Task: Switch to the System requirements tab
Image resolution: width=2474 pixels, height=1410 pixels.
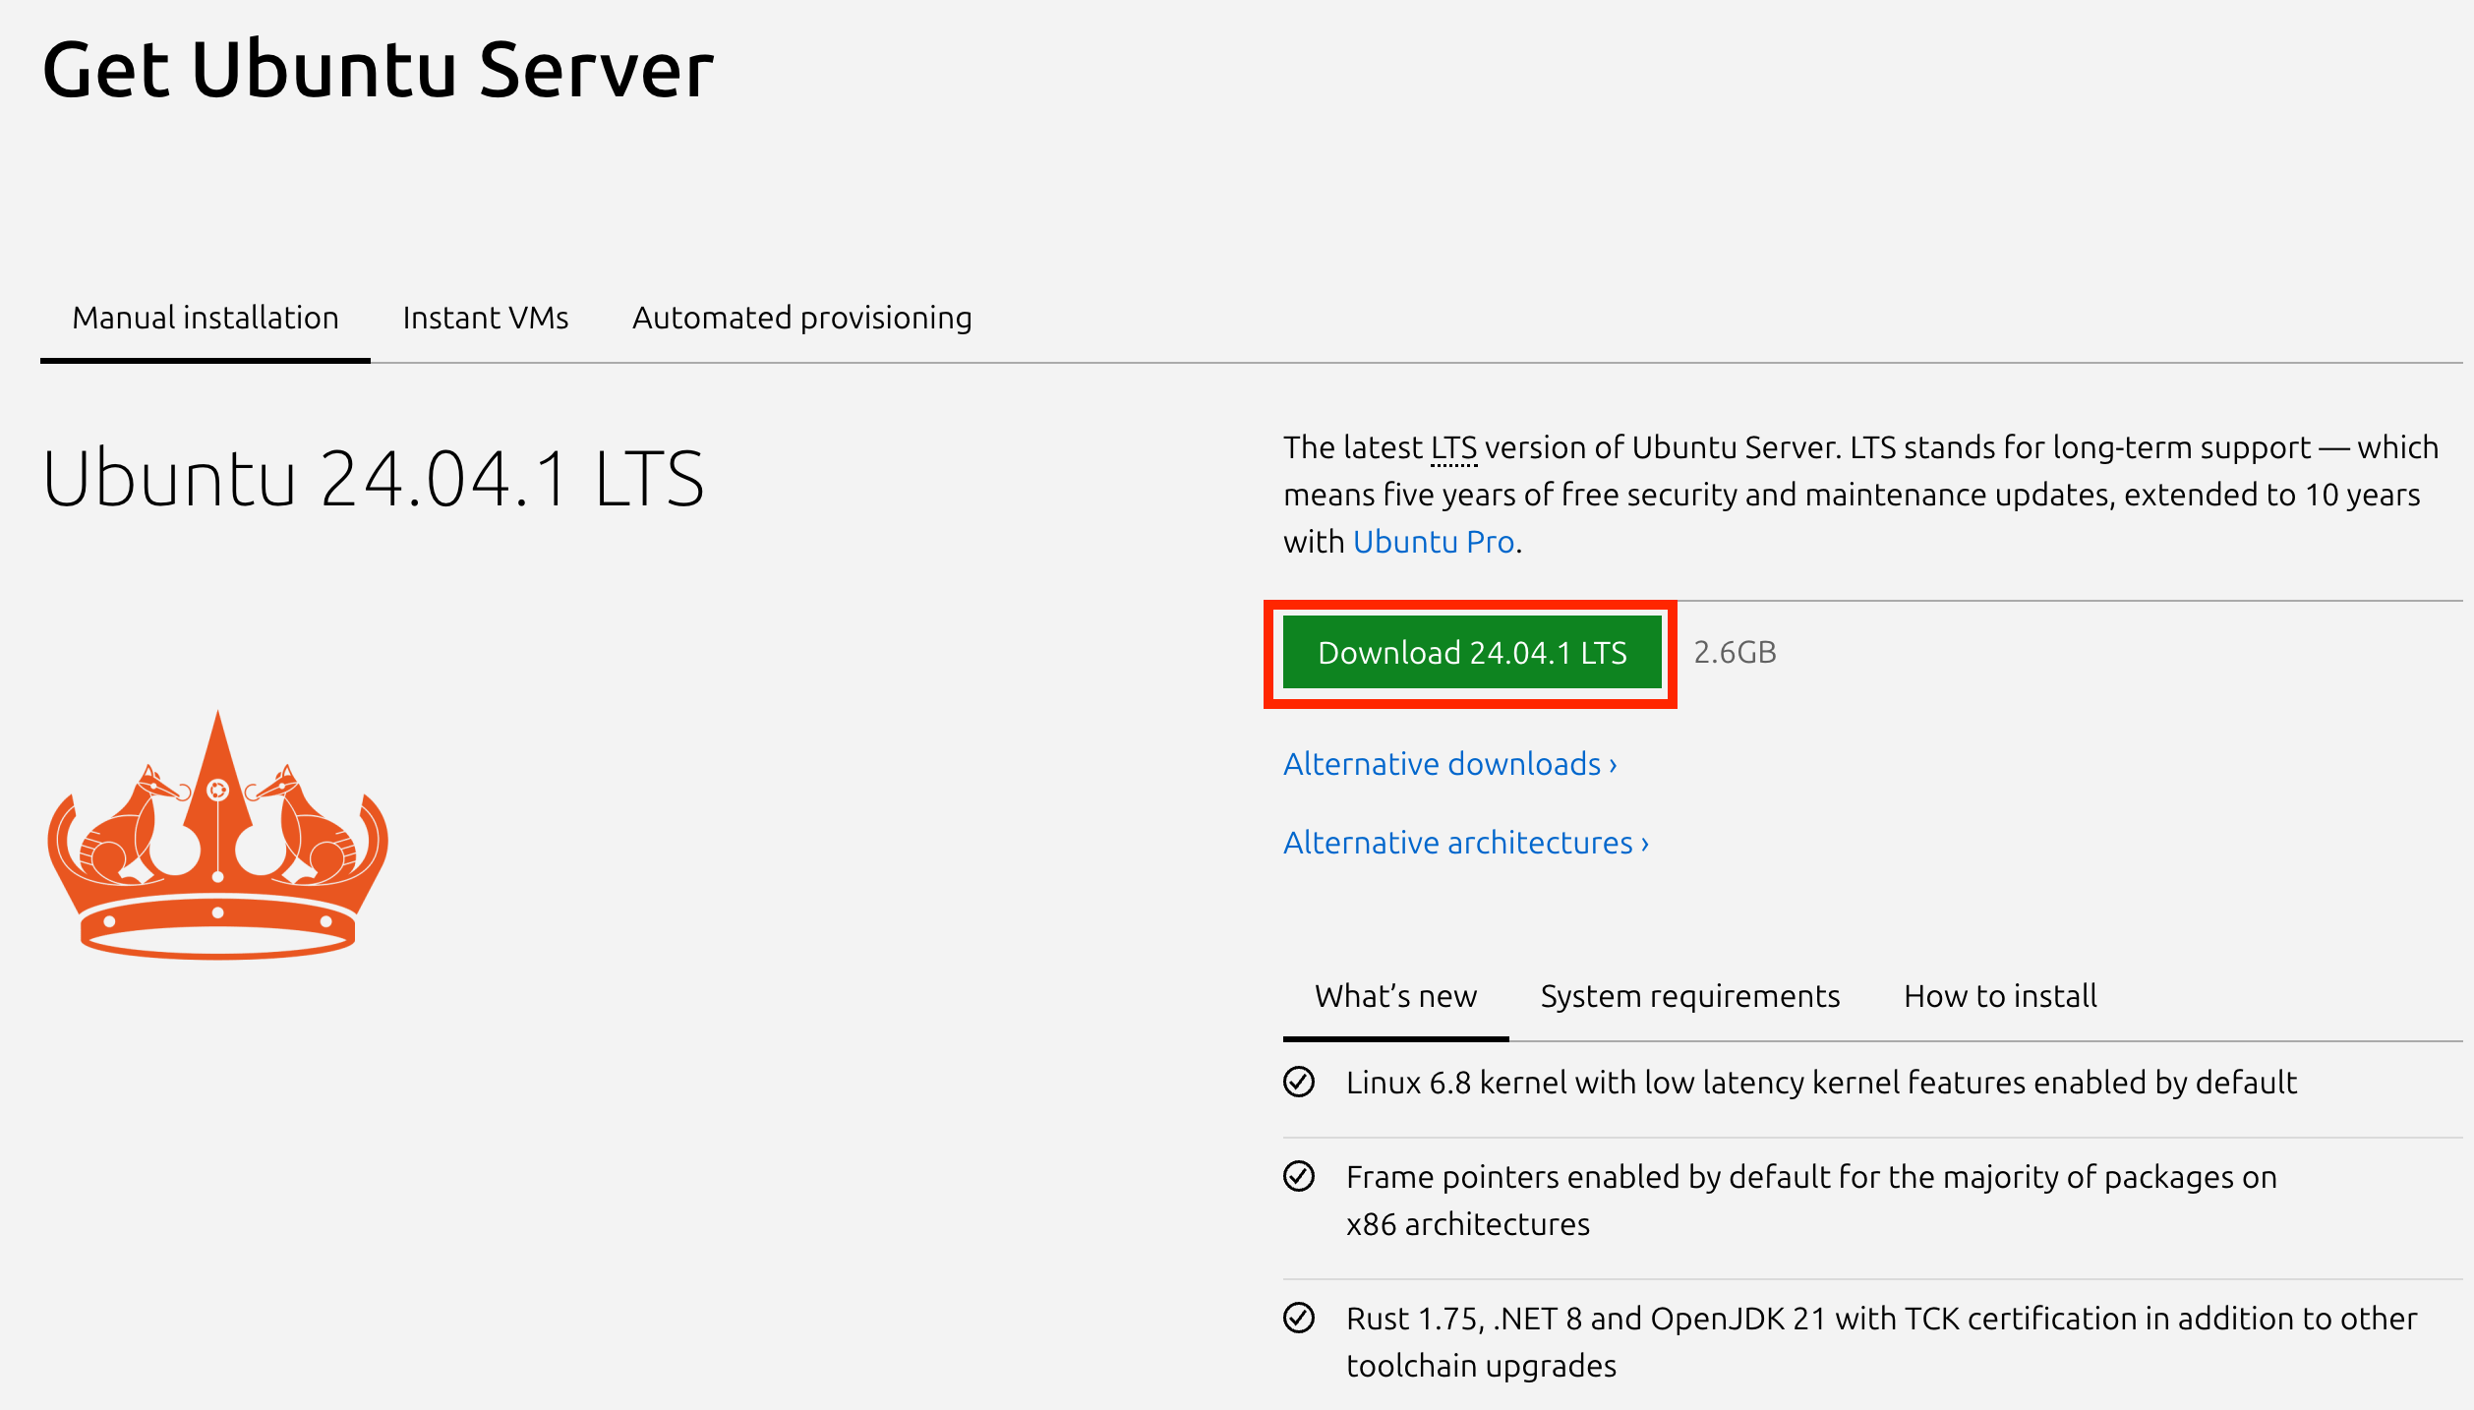Action: pos(1690,996)
